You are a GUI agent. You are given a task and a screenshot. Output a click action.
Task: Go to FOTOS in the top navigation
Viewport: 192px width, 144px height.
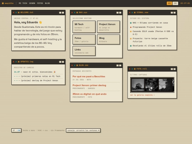pos(40,3)
